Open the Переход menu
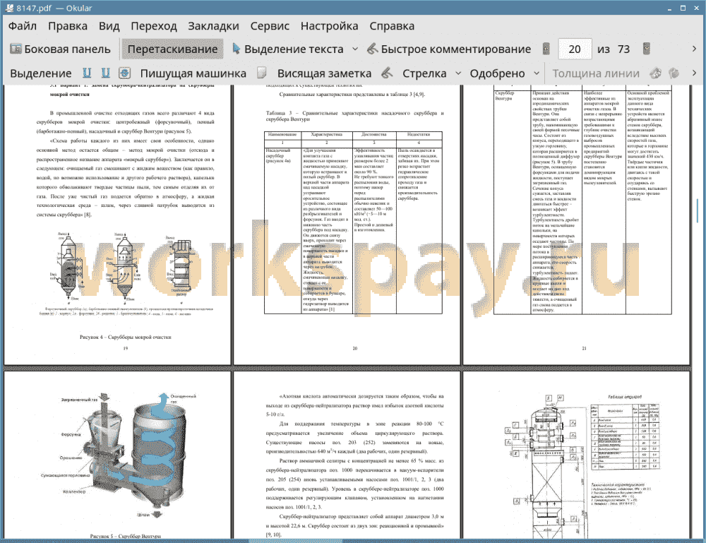Image resolution: width=706 pixels, height=543 pixels. click(153, 26)
